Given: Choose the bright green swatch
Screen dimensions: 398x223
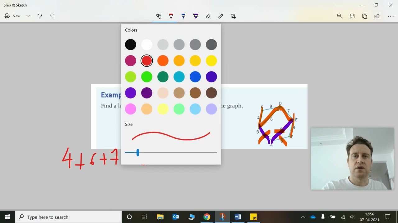Looking at the screenshot, I should [x=147, y=77].
